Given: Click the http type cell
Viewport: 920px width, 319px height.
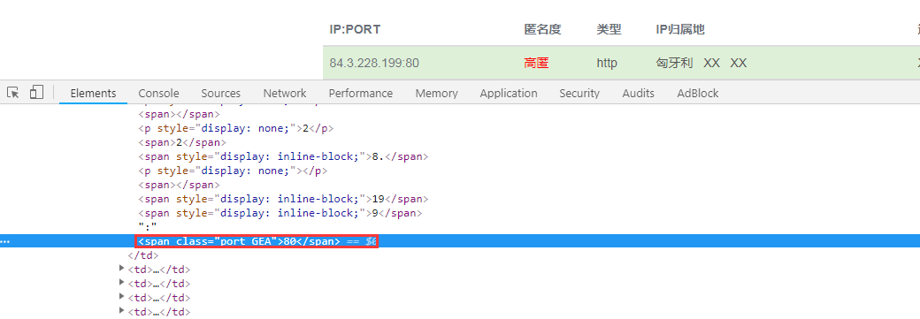Looking at the screenshot, I should 607,63.
